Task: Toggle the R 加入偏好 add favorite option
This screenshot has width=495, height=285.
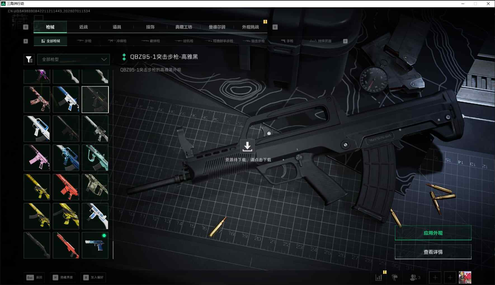Action: (93, 277)
